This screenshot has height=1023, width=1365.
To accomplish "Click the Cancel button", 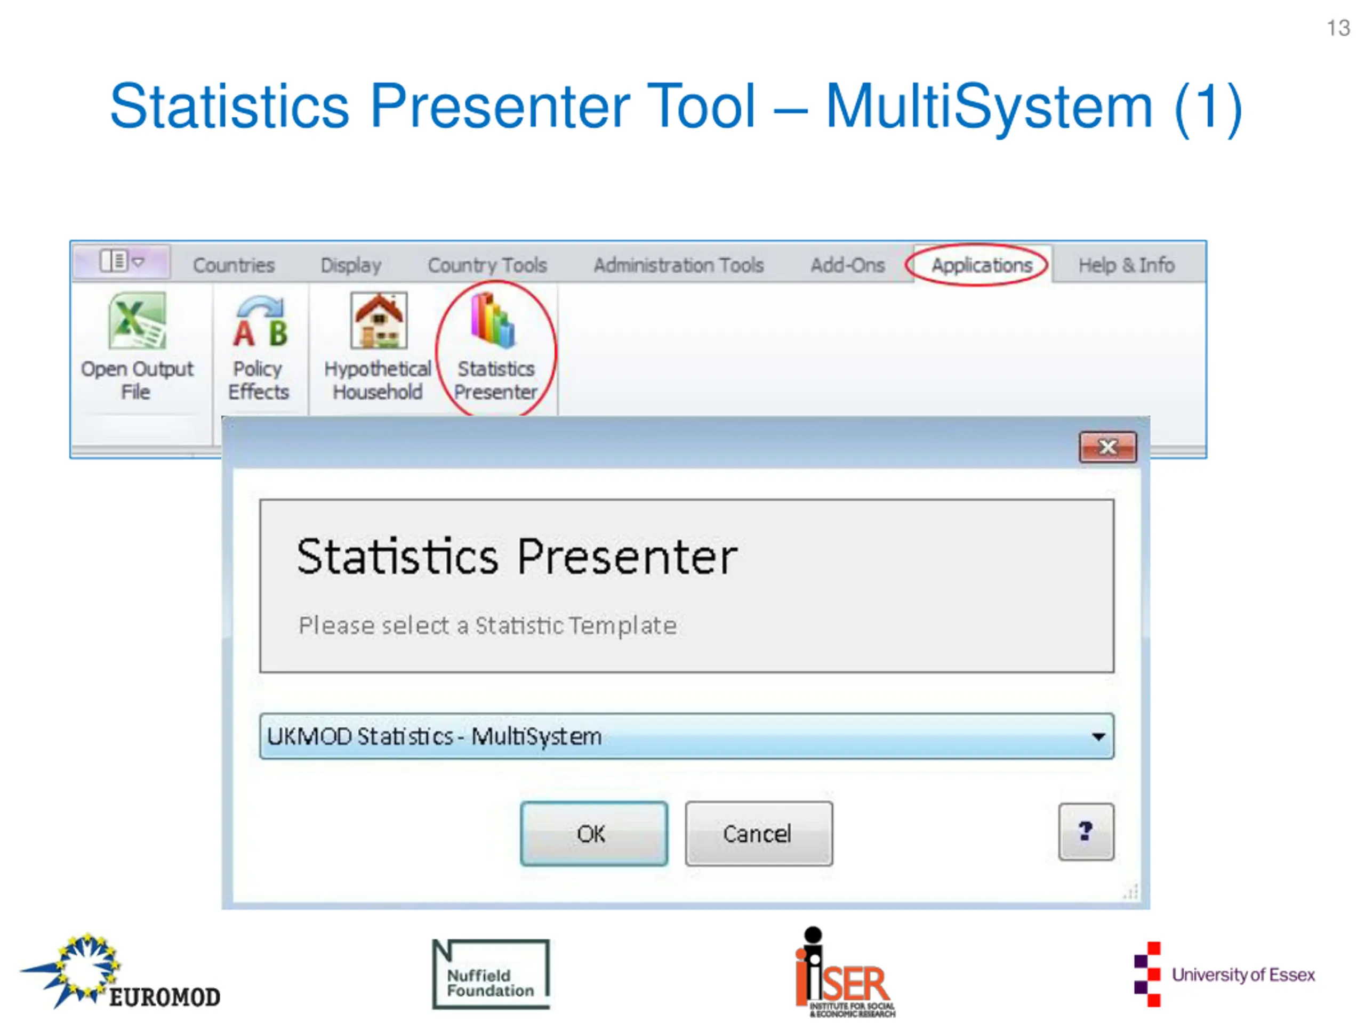I will [x=758, y=834].
